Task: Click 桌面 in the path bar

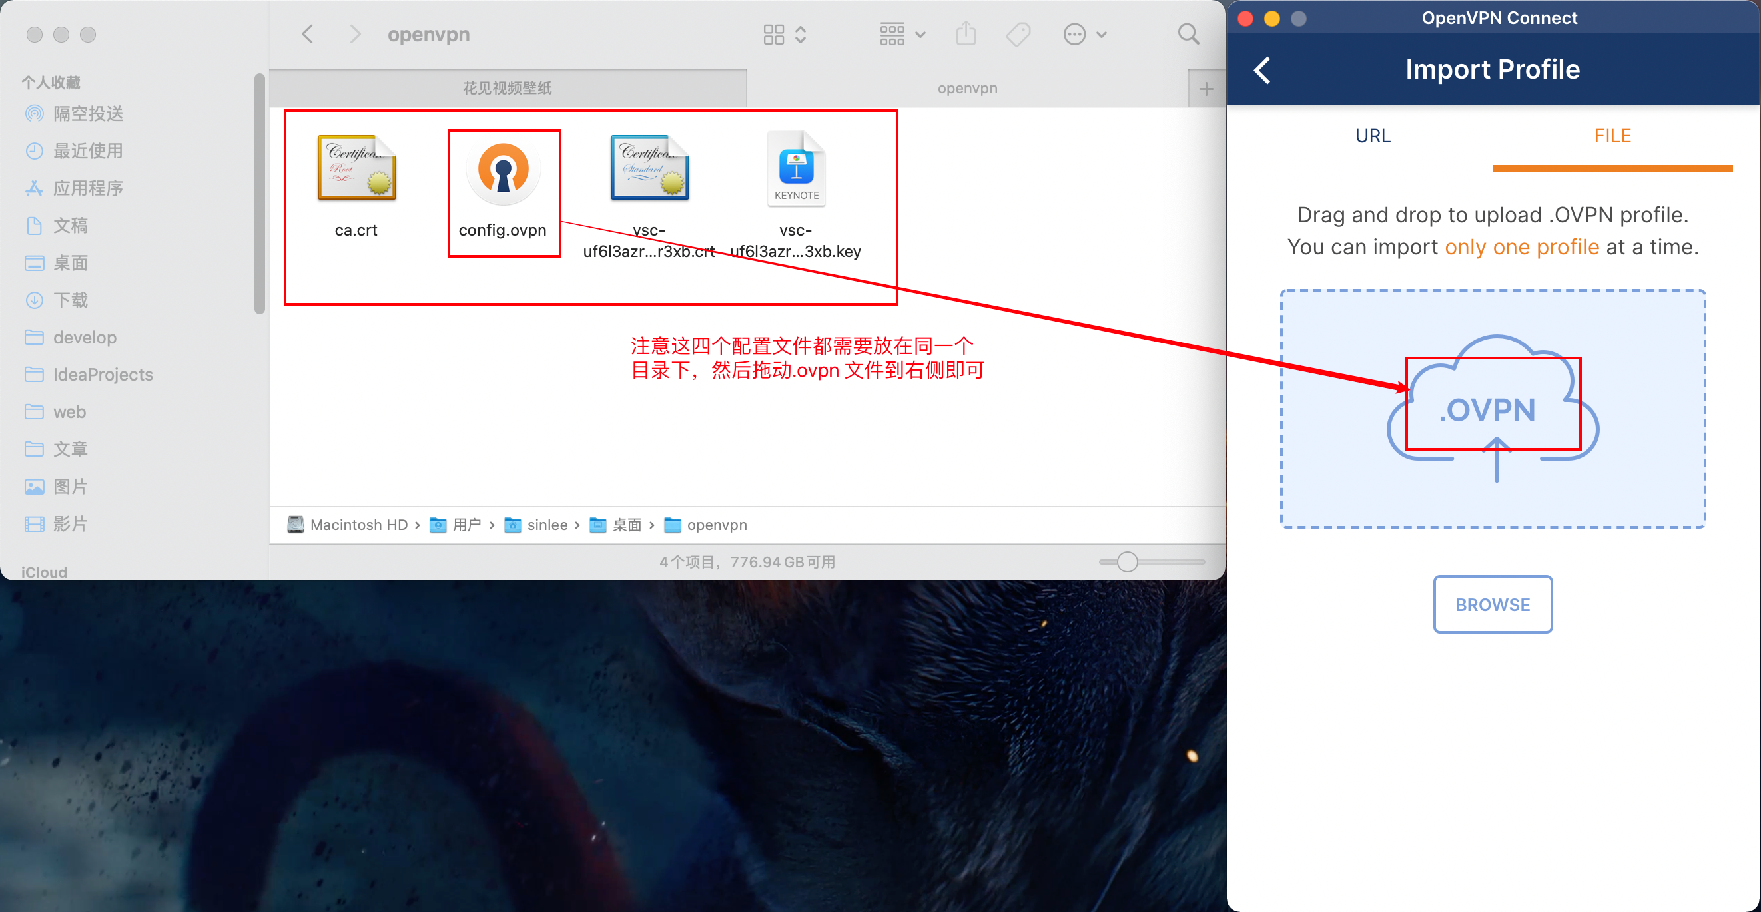Action: 626,525
